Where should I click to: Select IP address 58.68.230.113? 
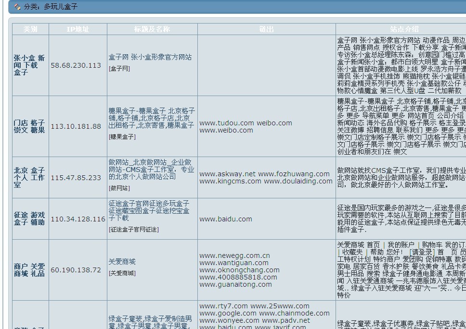tap(76, 65)
